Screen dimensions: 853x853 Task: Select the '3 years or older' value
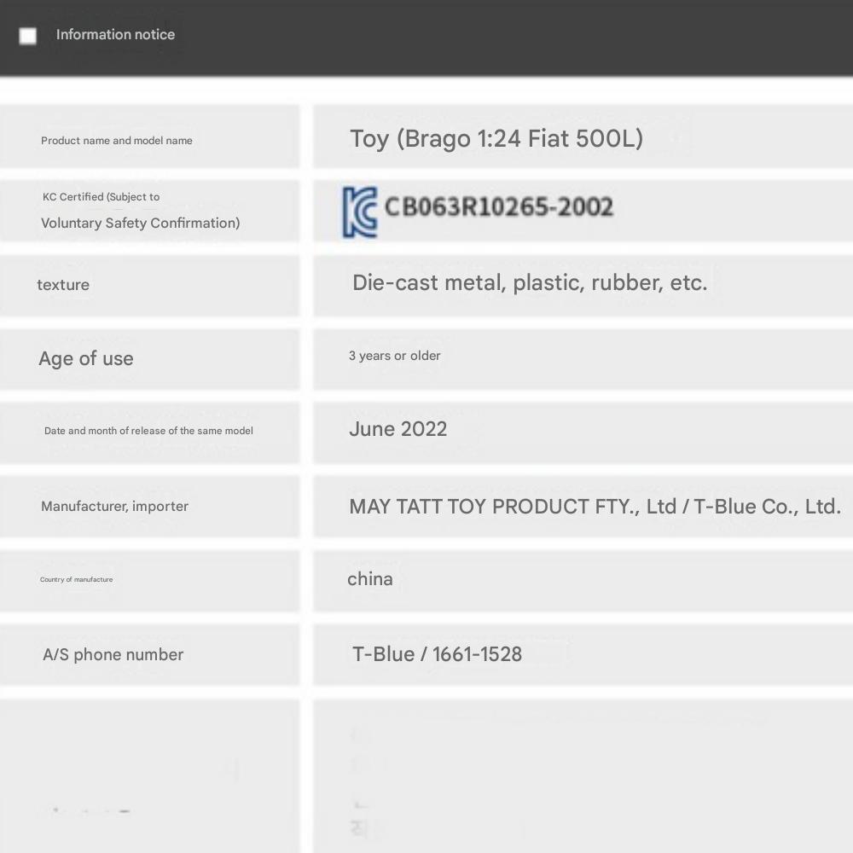click(x=394, y=356)
